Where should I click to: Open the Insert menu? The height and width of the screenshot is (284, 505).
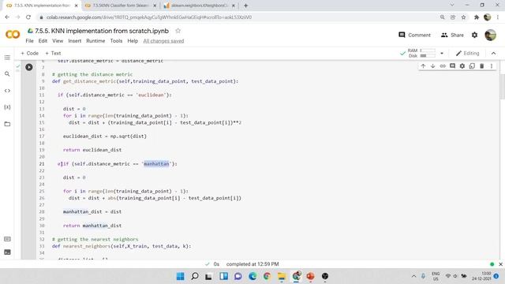[x=74, y=41]
